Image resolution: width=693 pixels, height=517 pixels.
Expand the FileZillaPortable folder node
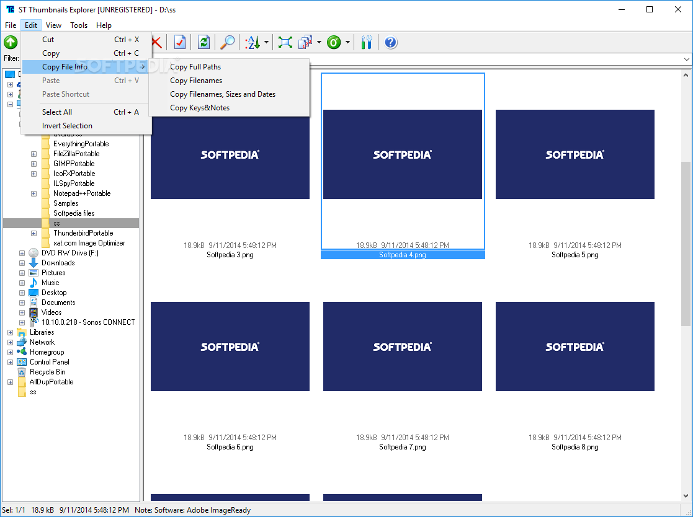[34, 154]
